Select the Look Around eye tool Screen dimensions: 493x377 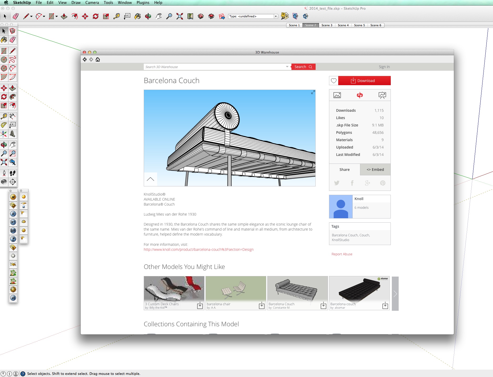tap(4, 182)
